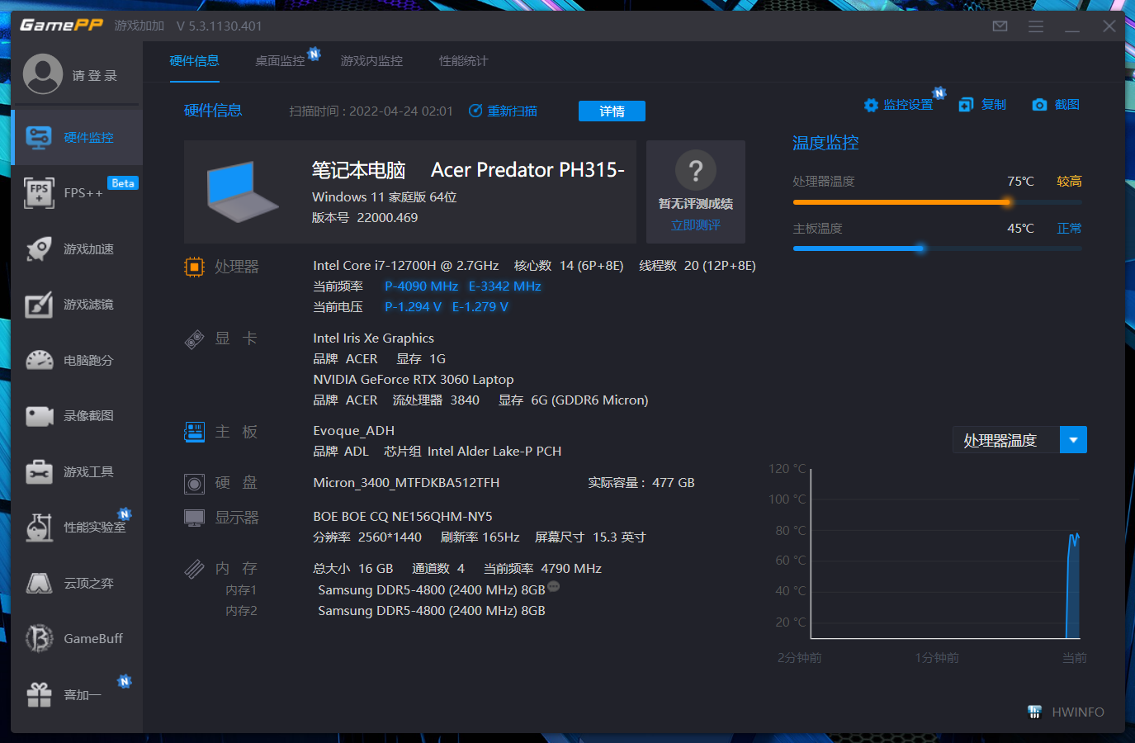Screen dimensions: 1135x743
Task: Click the 重新扫描 refresh icon
Action: pyautogui.click(x=475, y=111)
